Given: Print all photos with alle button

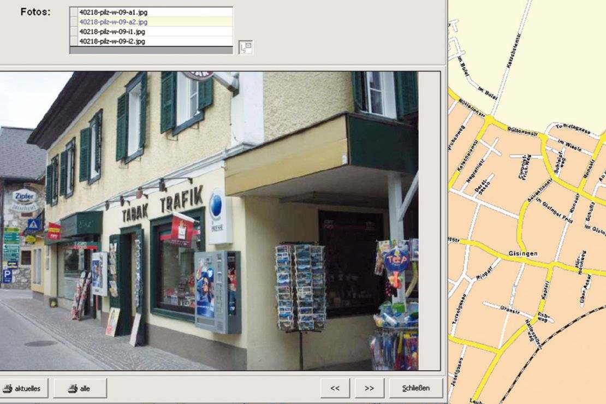Looking at the screenshot, I should [x=80, y=388].
